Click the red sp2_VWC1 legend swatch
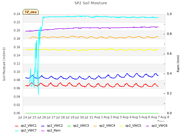Viewport: 182px width, 136px height. coord(17,126)
